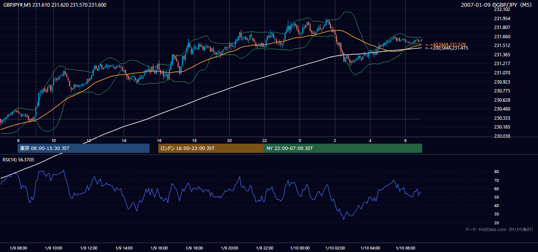538x252 pixels.
Task: Select the '2007-01-09 のGBP/JPY (M5)' chart title
Action: coord(497,5)
